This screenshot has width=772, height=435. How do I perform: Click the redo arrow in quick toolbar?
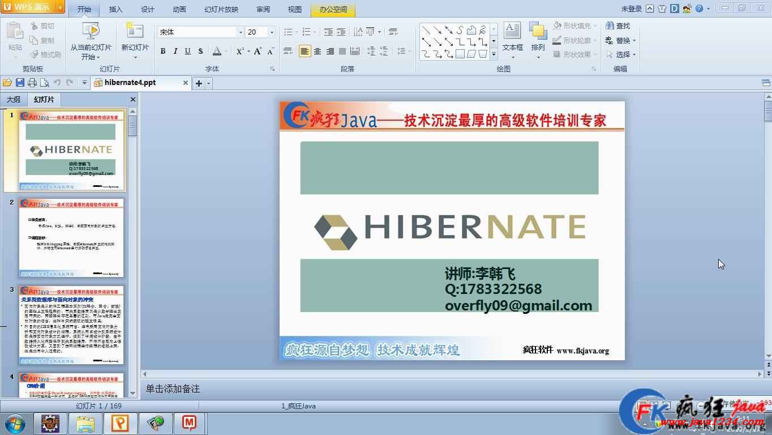coord(70,83)
